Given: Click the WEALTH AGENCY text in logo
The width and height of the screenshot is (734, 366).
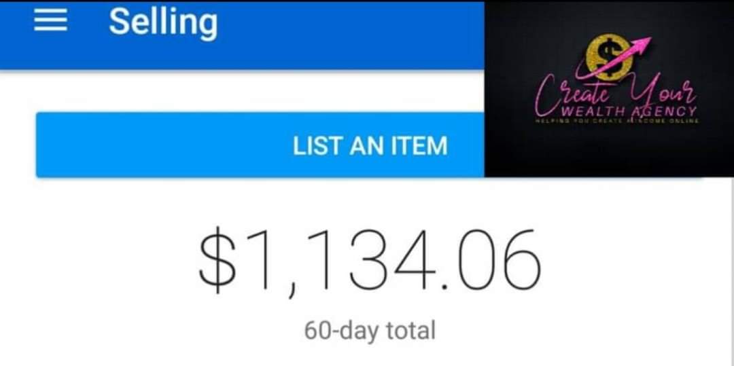Looking at the screenshot, I should point(629,111).
